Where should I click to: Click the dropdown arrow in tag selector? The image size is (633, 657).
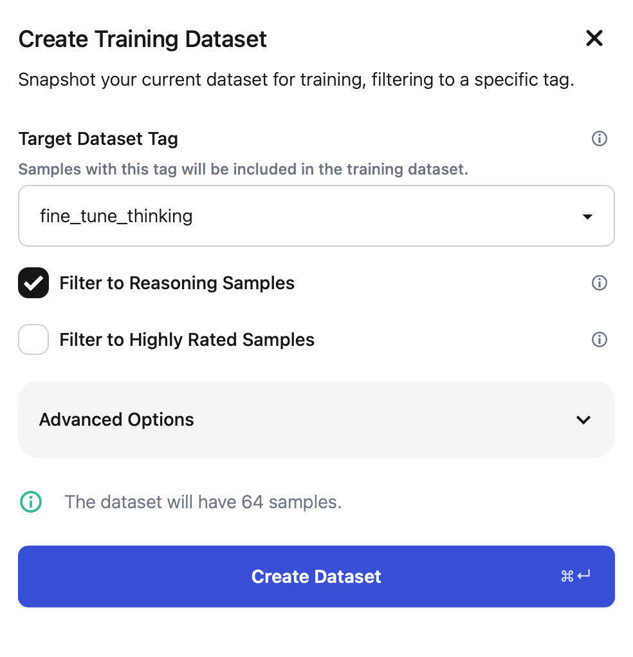click(x=587, y=217)
